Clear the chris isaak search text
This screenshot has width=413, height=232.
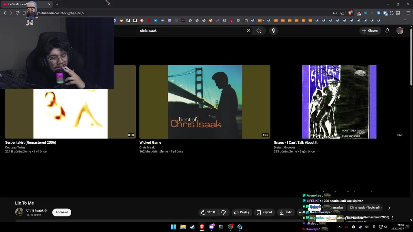point(248,31)
